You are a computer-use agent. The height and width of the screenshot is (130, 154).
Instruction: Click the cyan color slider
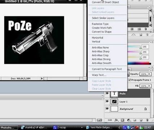pos(135,47)
